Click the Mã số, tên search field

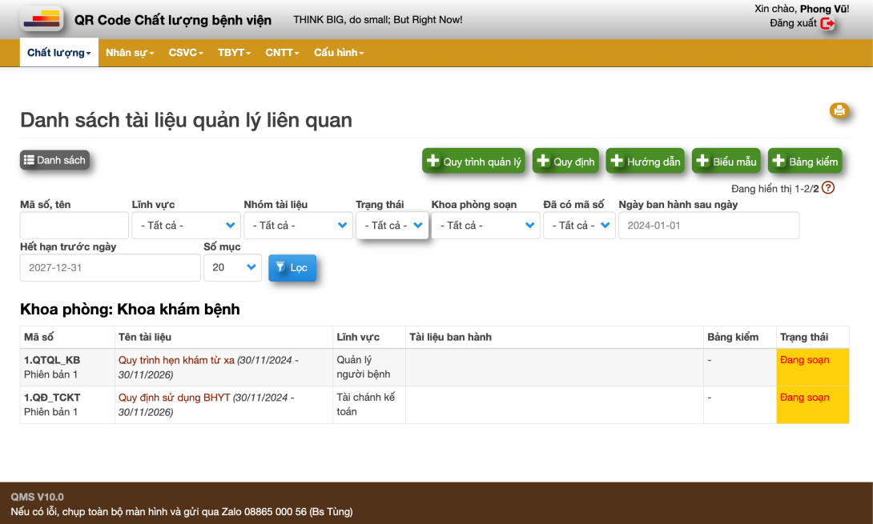(74, 226)
